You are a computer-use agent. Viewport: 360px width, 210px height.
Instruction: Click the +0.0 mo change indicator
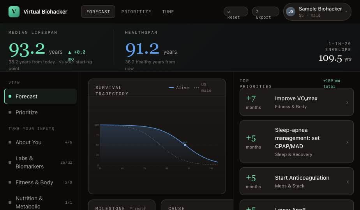click(77, 55)
